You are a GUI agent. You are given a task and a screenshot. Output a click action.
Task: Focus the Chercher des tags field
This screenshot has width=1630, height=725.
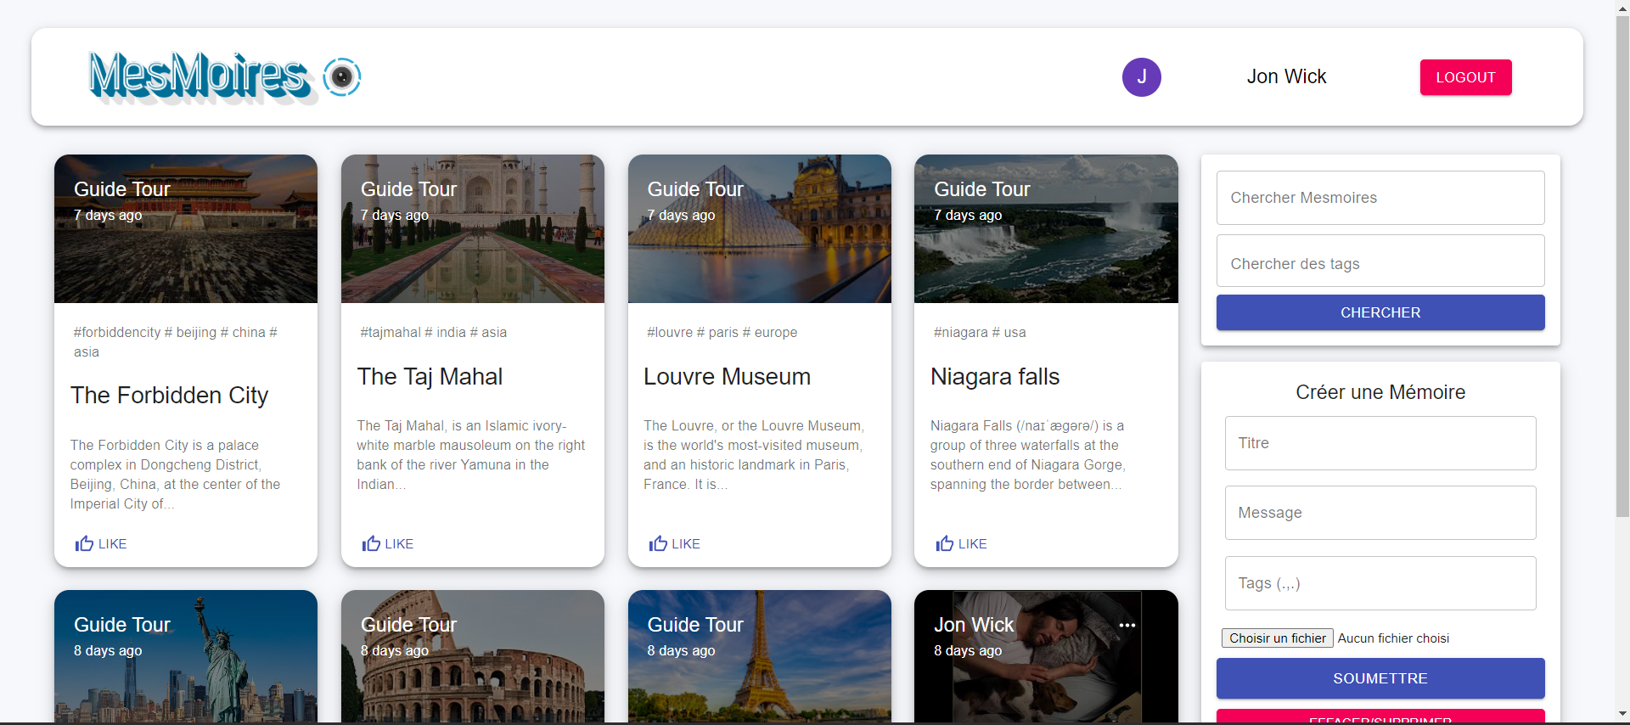(1380, 261)
